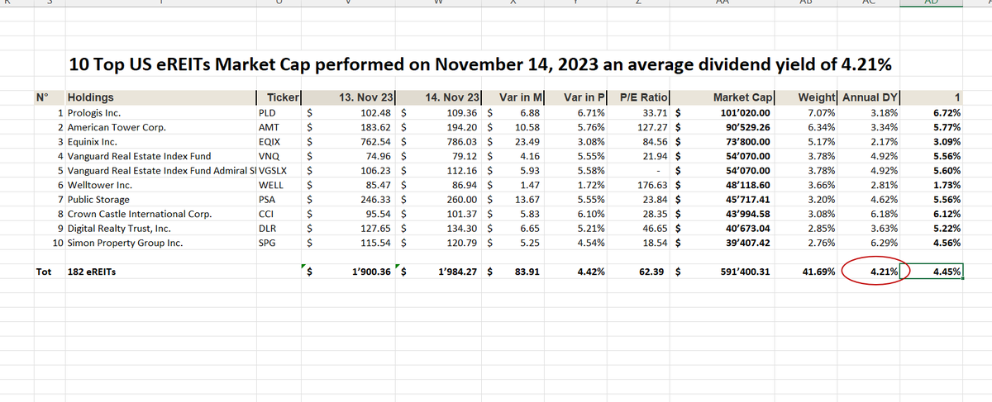Select the P/E Ratio header cell
The height and width of the screenshot is (402, 992).
click(x=644, y=97)
